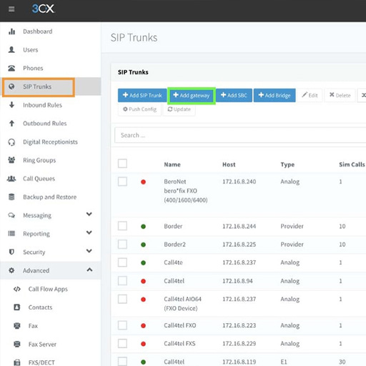Viewport: 366px width, 366px height.
Task: Click the Messaging chat bubbles icon
Action: [x=11, y=215]
